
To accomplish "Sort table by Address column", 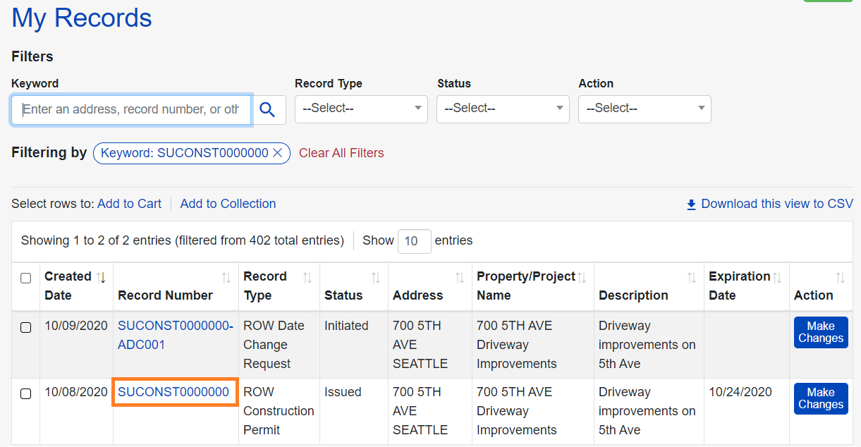I will click(459, 278).
